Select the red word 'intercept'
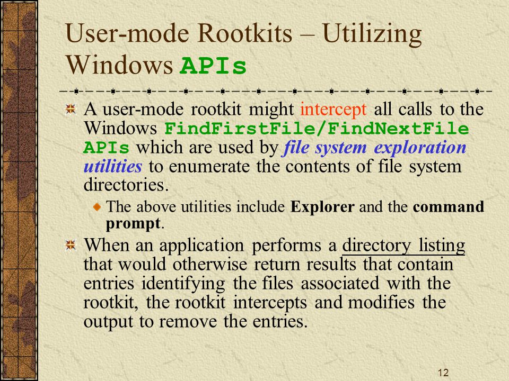 click(x=333, y=109)
